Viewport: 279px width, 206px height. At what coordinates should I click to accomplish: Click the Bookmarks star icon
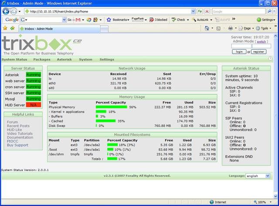tap(109, 20)
